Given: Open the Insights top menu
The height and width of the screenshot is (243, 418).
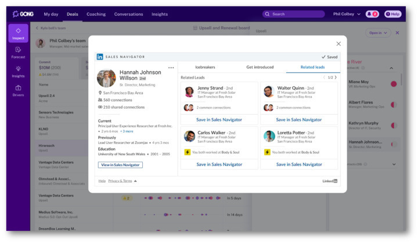Looking at the screenshot, I should pyautogui.click(x=160, y=14).
